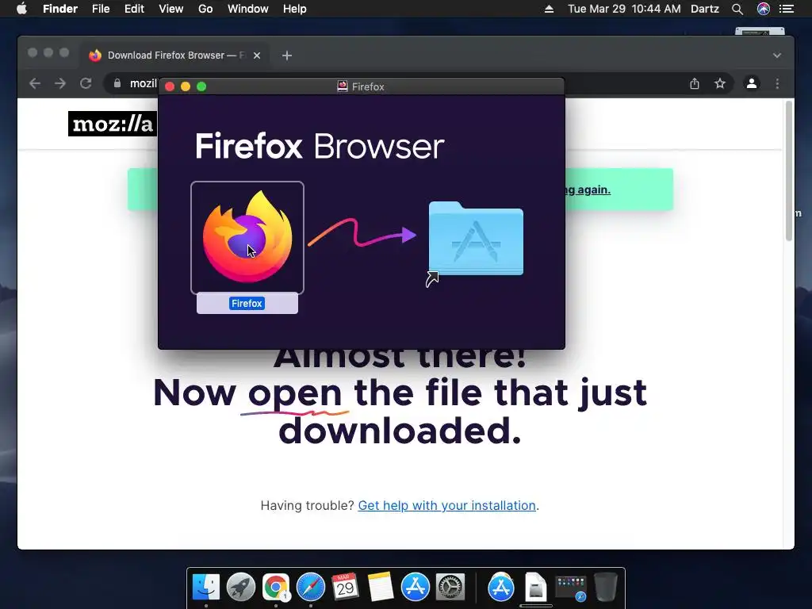This screenshot has width=812, height=609.
Task: Click the Chrome page vertical scrollbar
Action: pyautogui.click(x=789, y=171)
